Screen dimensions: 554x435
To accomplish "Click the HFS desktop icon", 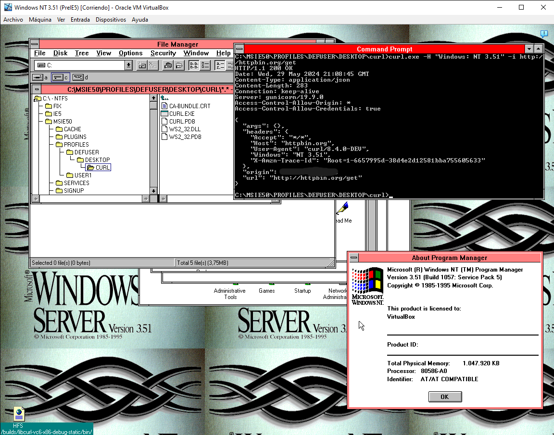I will 18,414.
